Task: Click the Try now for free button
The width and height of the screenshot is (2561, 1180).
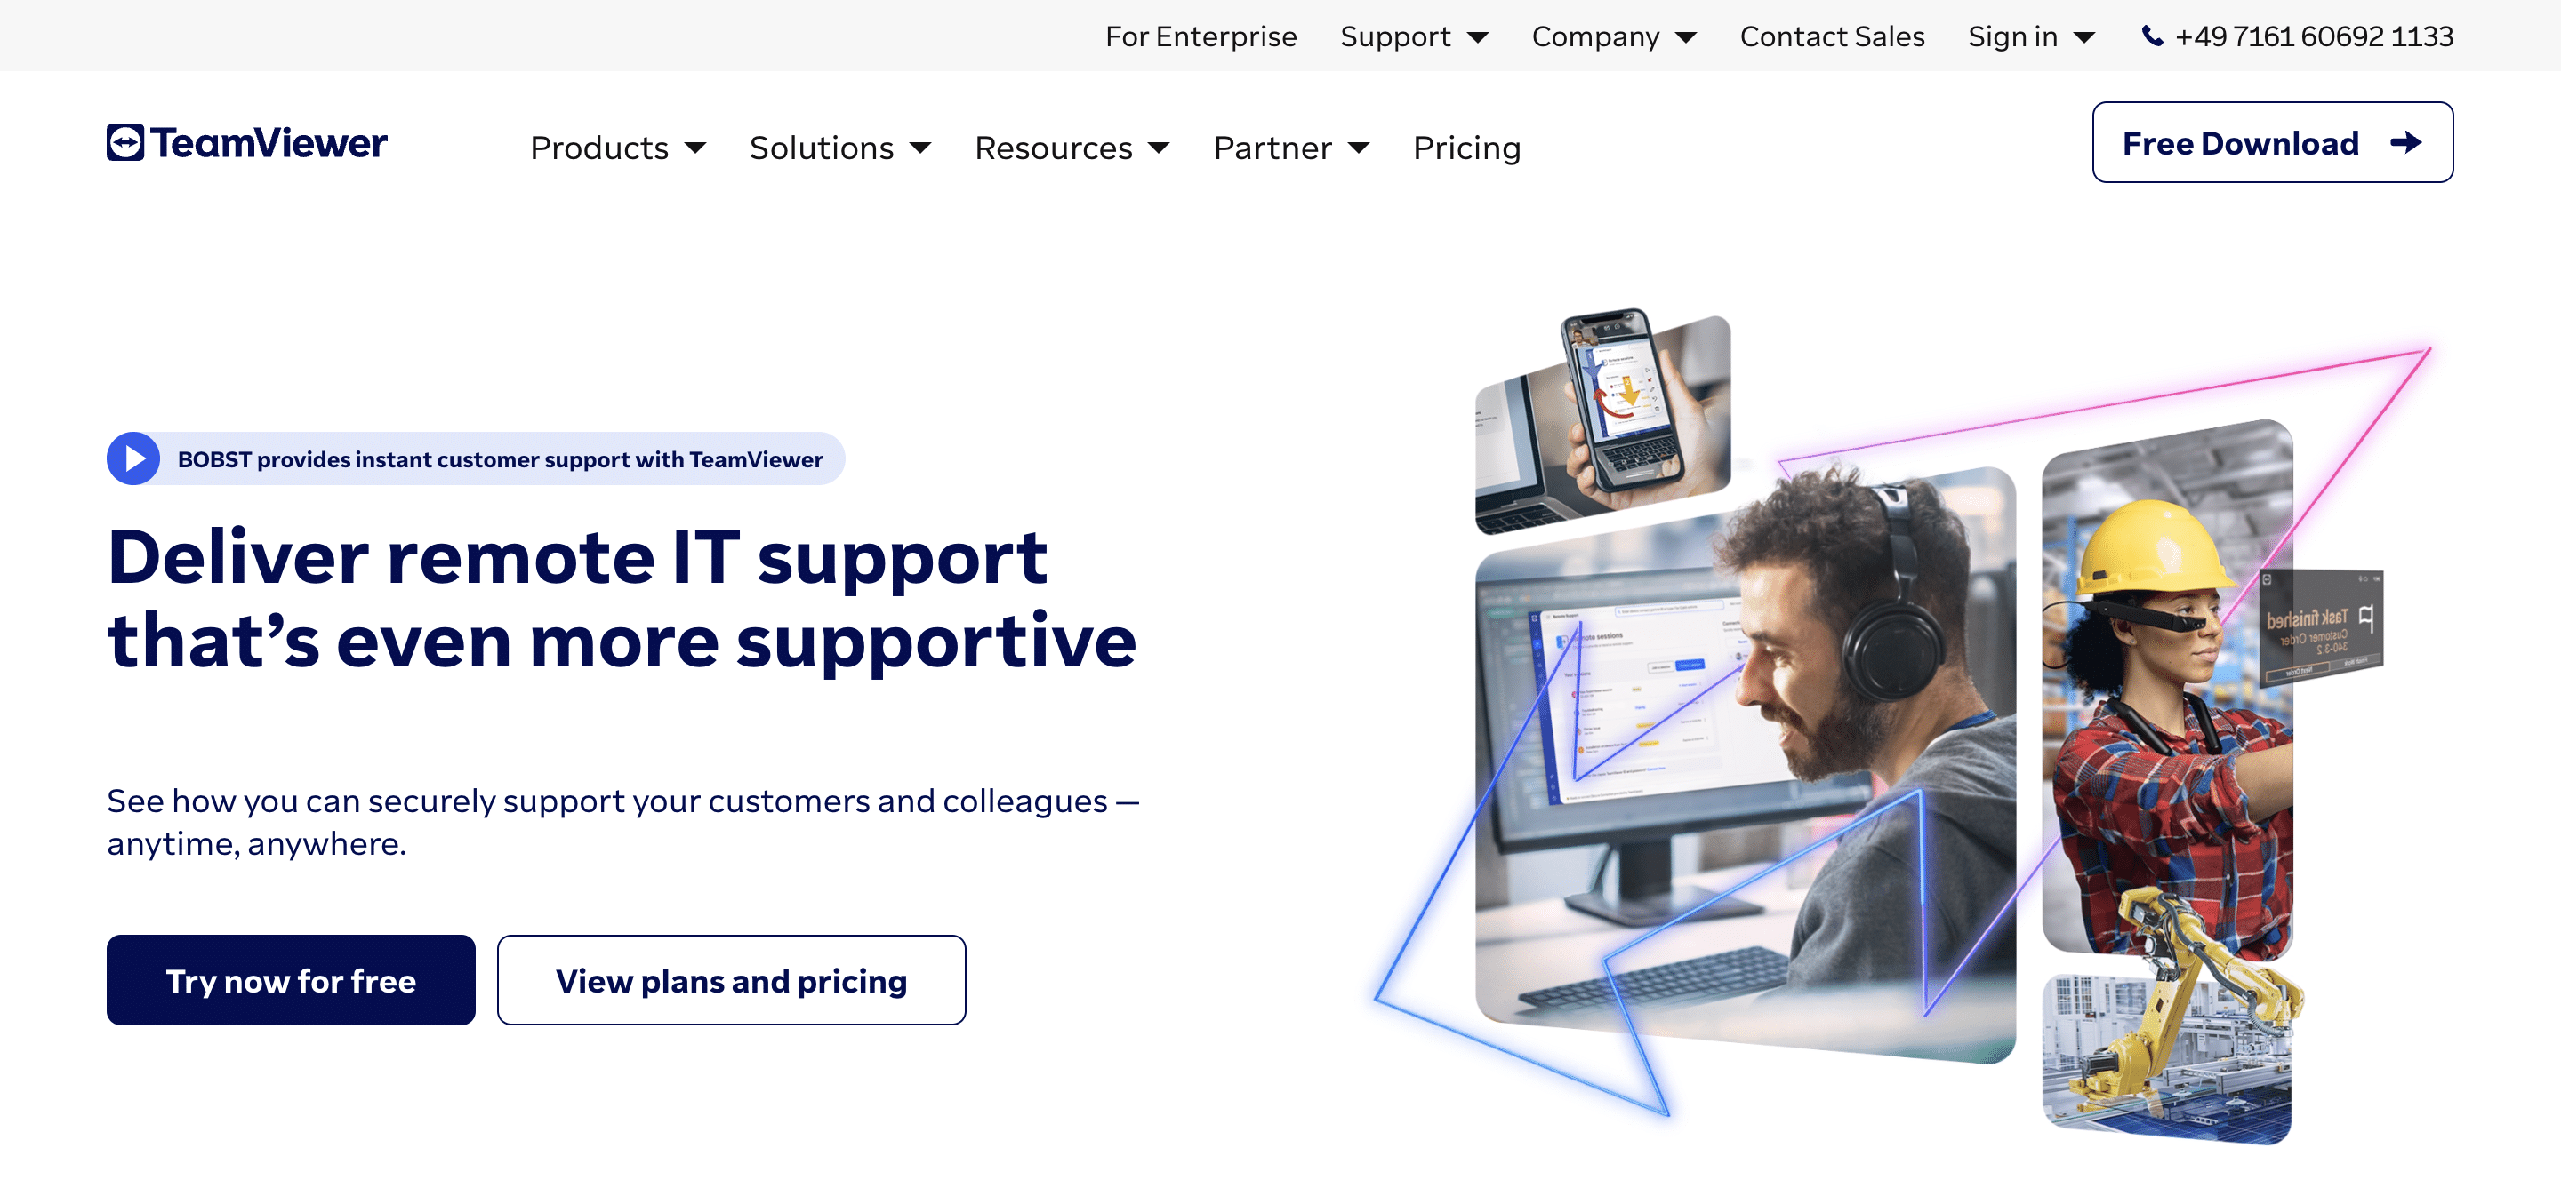Action: coord(289,979)
